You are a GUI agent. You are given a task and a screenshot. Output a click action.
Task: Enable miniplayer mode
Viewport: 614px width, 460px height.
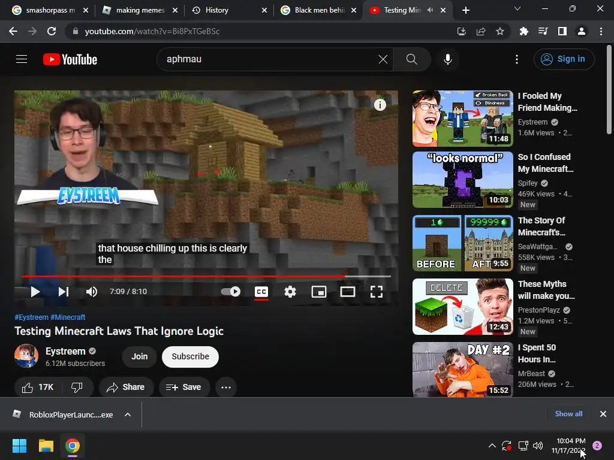[319, 292]
